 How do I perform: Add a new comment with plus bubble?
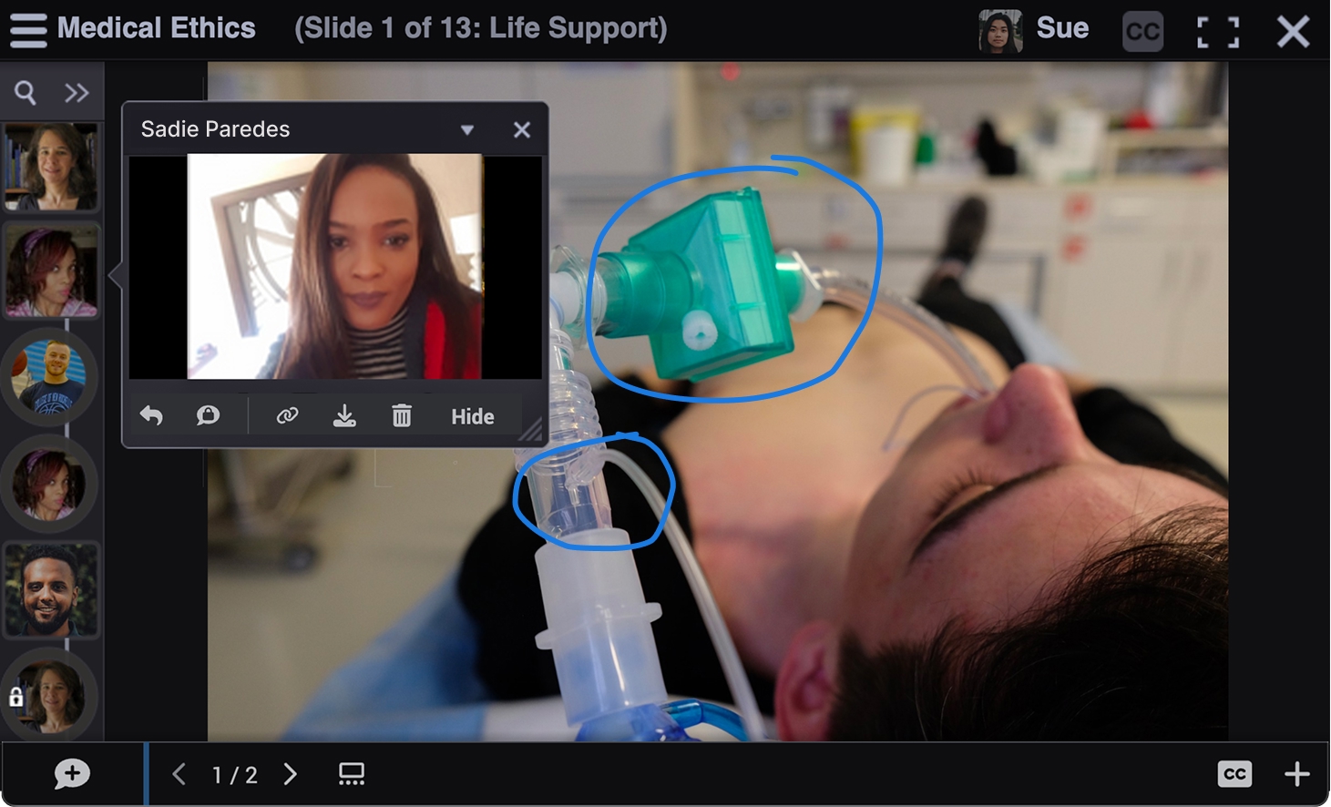coord(72,774)
